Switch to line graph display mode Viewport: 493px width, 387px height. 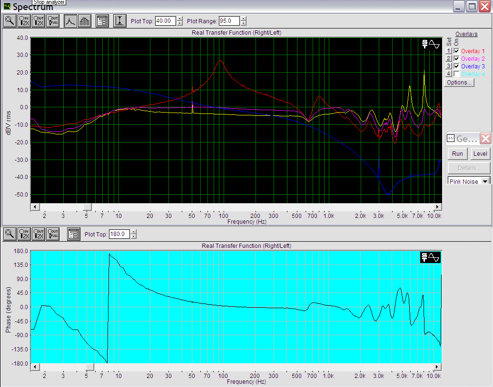[x=70, y=21]
